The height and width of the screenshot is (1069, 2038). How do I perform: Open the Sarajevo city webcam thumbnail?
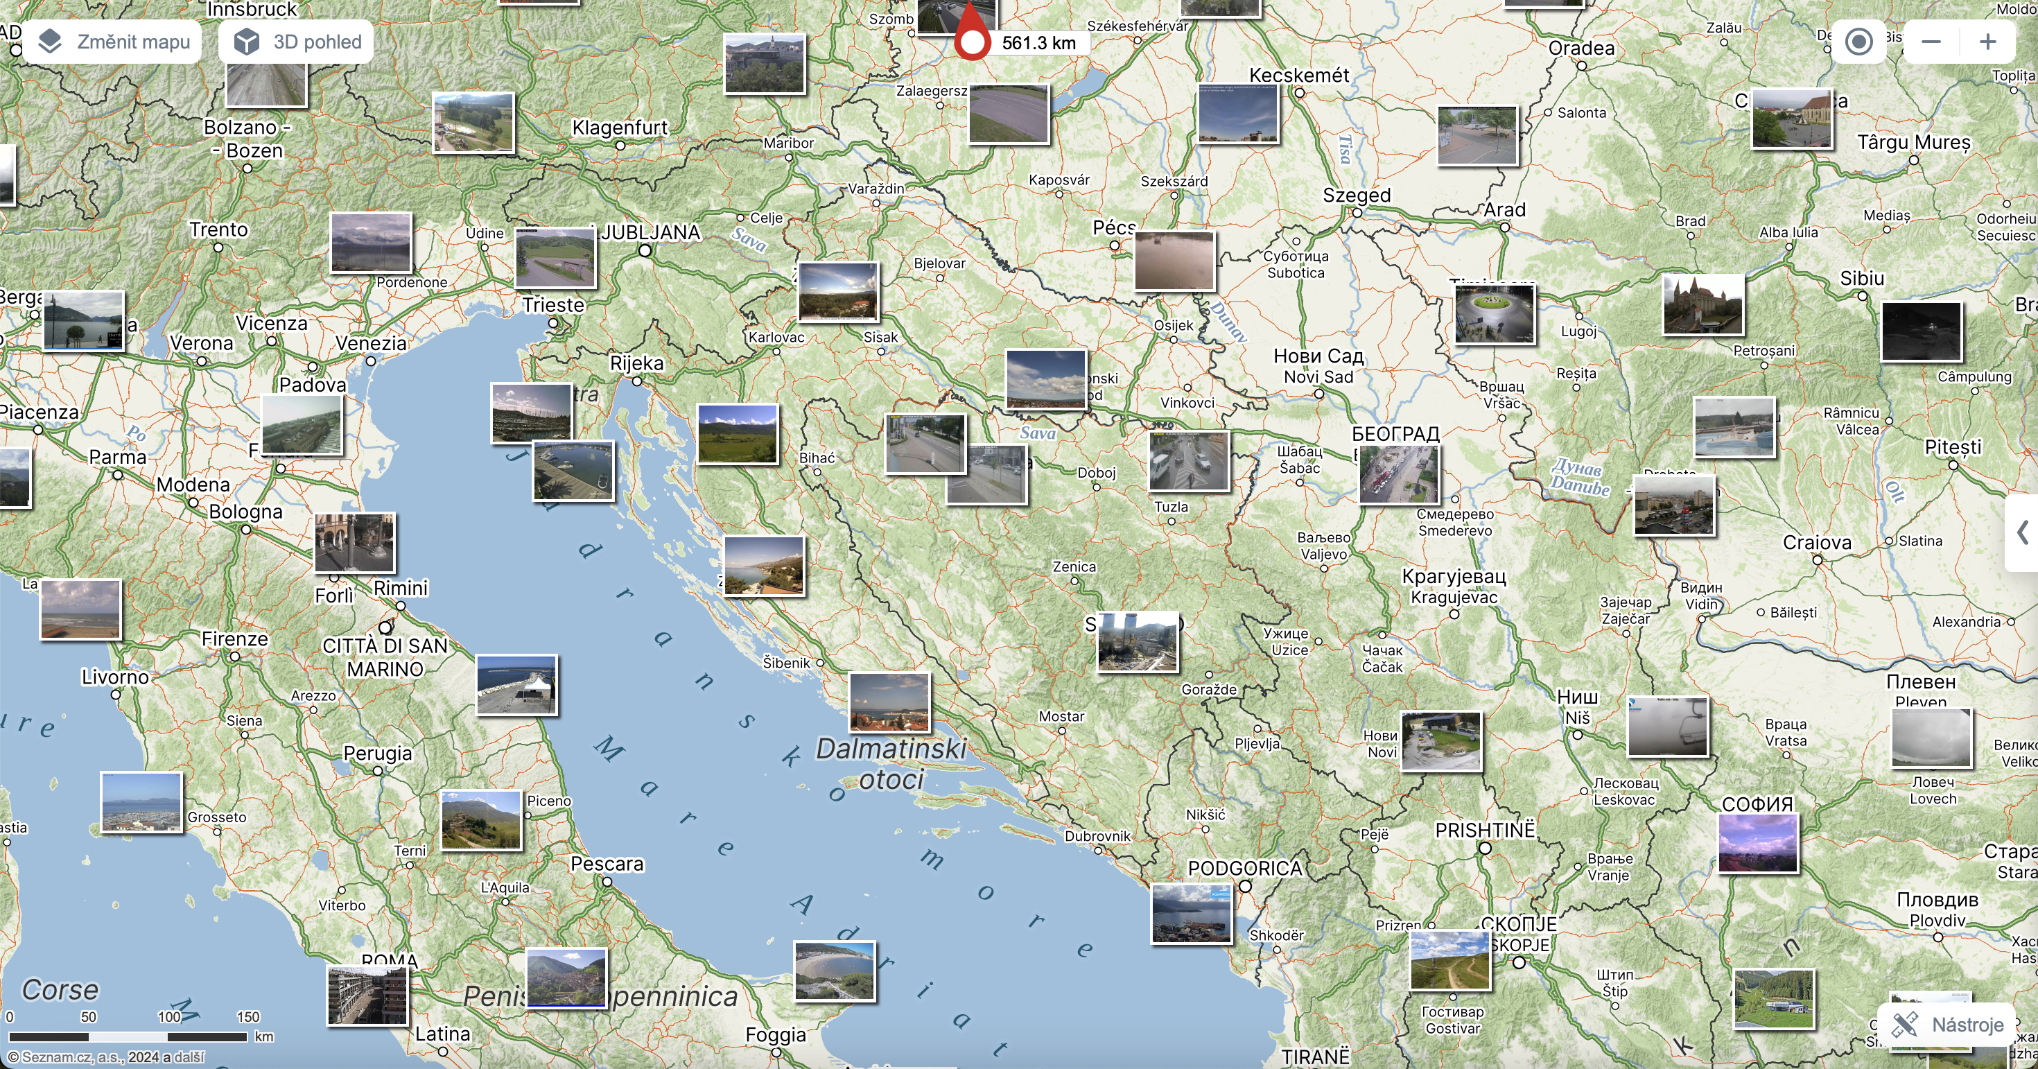click(x=1137, y=643)
